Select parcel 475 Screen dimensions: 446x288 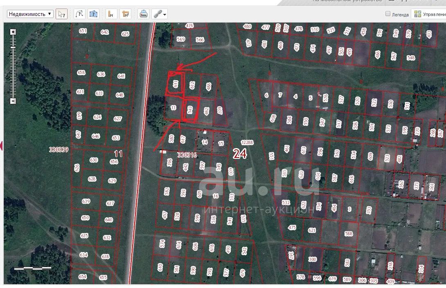292,228
